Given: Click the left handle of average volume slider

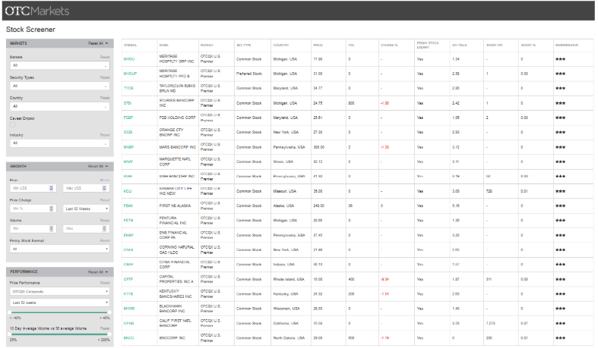Looking at the screenshot, I should tap(10, 334).
